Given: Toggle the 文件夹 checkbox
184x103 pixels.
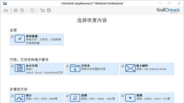Looking at the screenshot, I should click(x=67, y=66).
